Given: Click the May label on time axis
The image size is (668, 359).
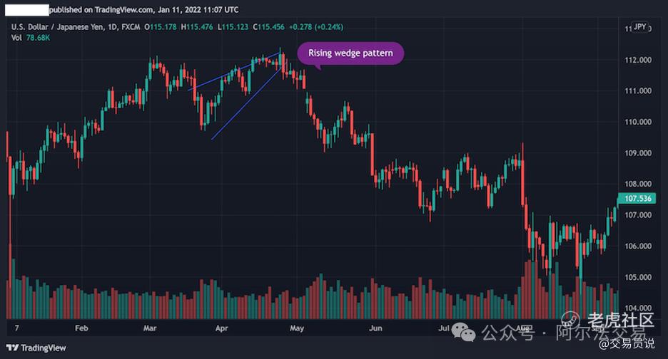Looking at the screenshot, I should 296,328.
